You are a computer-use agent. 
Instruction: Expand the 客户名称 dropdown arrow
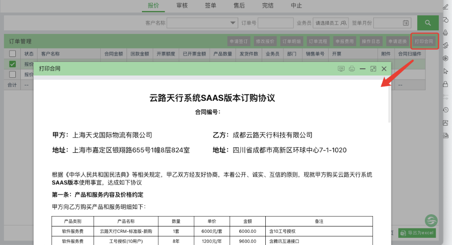pos(233,23)
